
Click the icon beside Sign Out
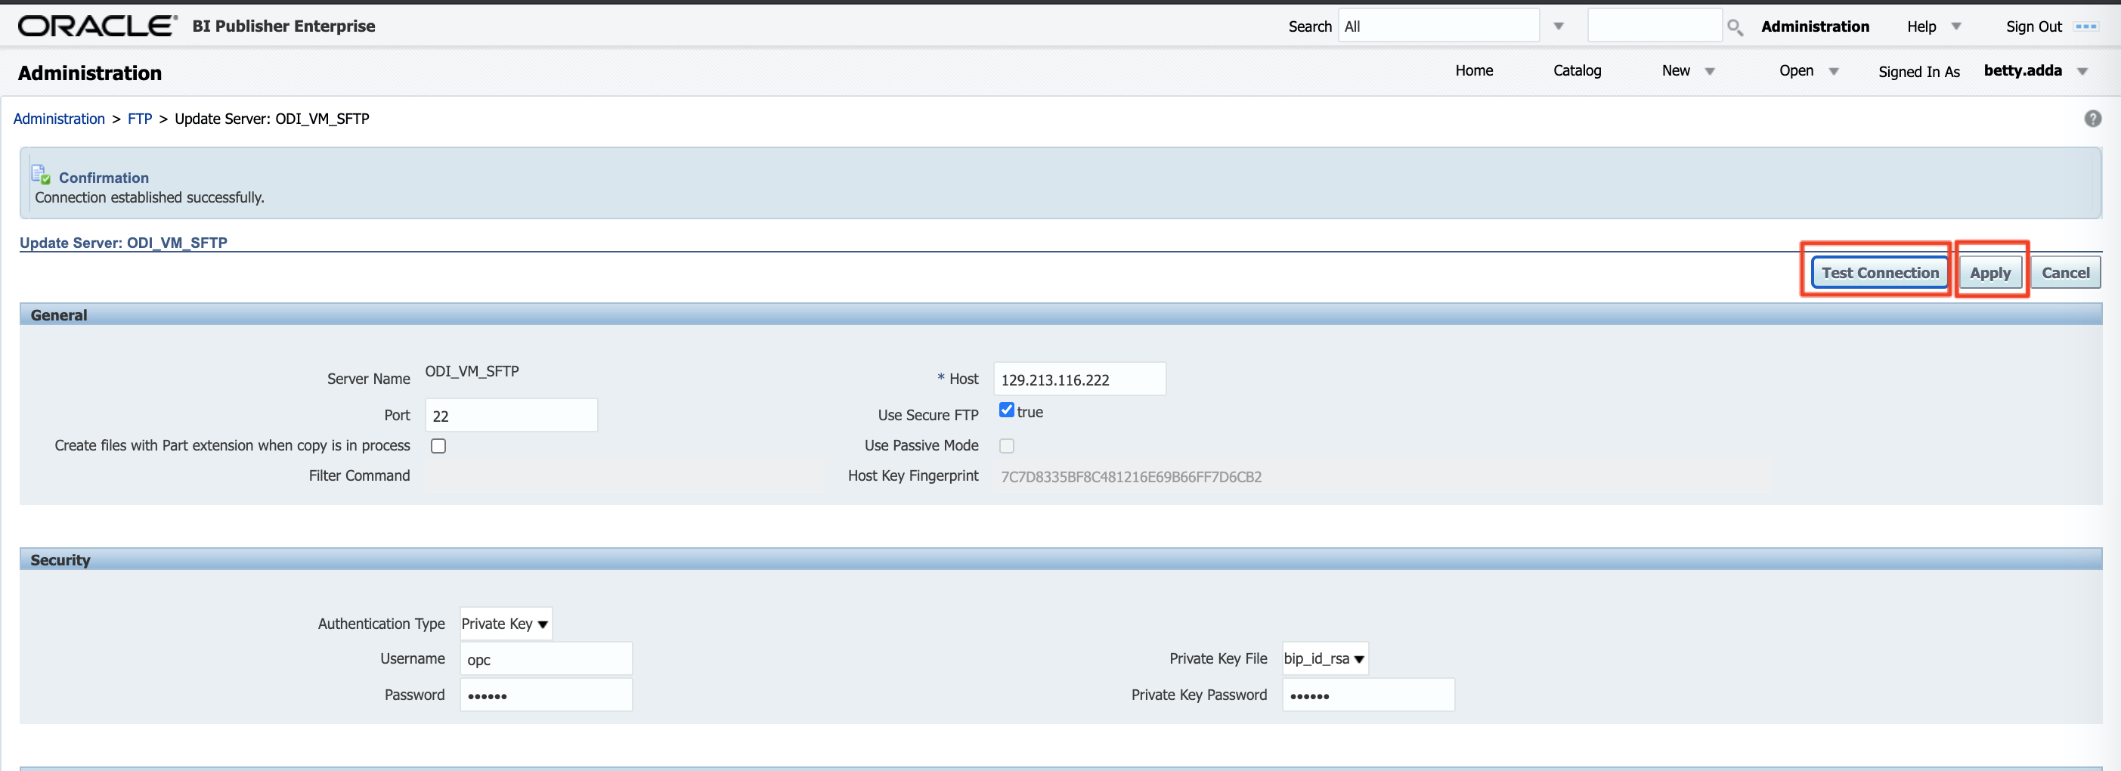click(2085, 26)
